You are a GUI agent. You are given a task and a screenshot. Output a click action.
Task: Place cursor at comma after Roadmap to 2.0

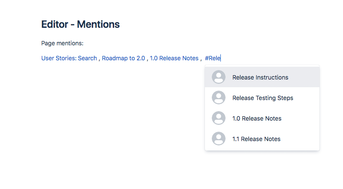pos(147,60)
